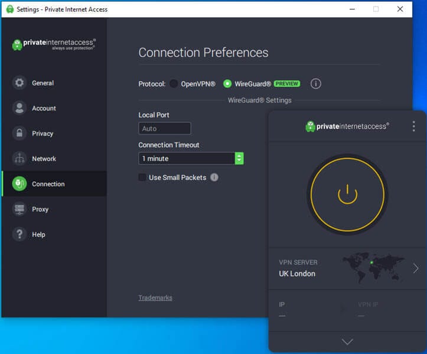Click the Privacy padlock icon
This screenshot has width=427, height=354.
click(19, 133)
